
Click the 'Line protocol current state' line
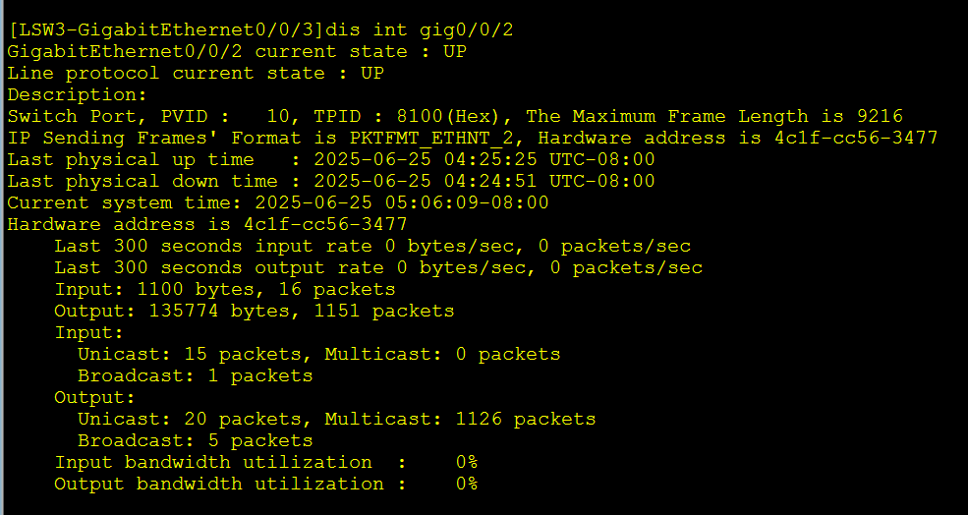(196, 74)
